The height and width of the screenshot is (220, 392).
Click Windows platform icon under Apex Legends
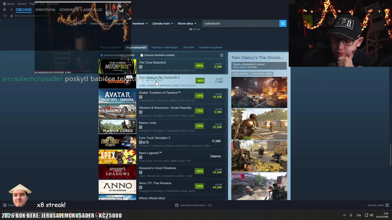tap(141, 157)
